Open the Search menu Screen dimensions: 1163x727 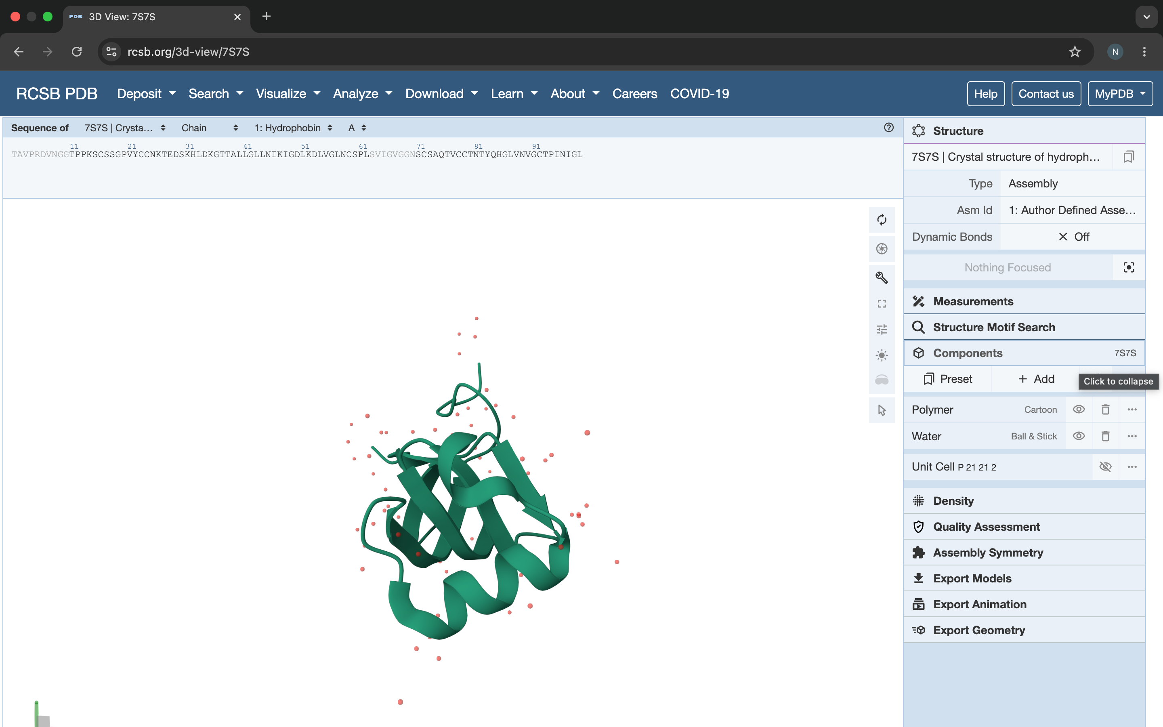tap(215, 94)
